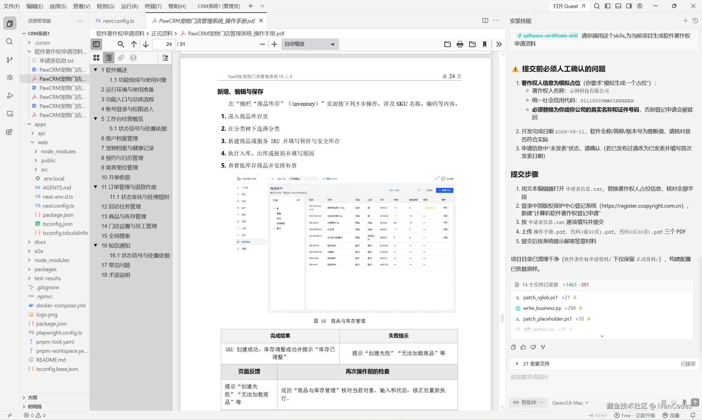
Task: Show PDF thumbnails view
Action: (96, 58)
